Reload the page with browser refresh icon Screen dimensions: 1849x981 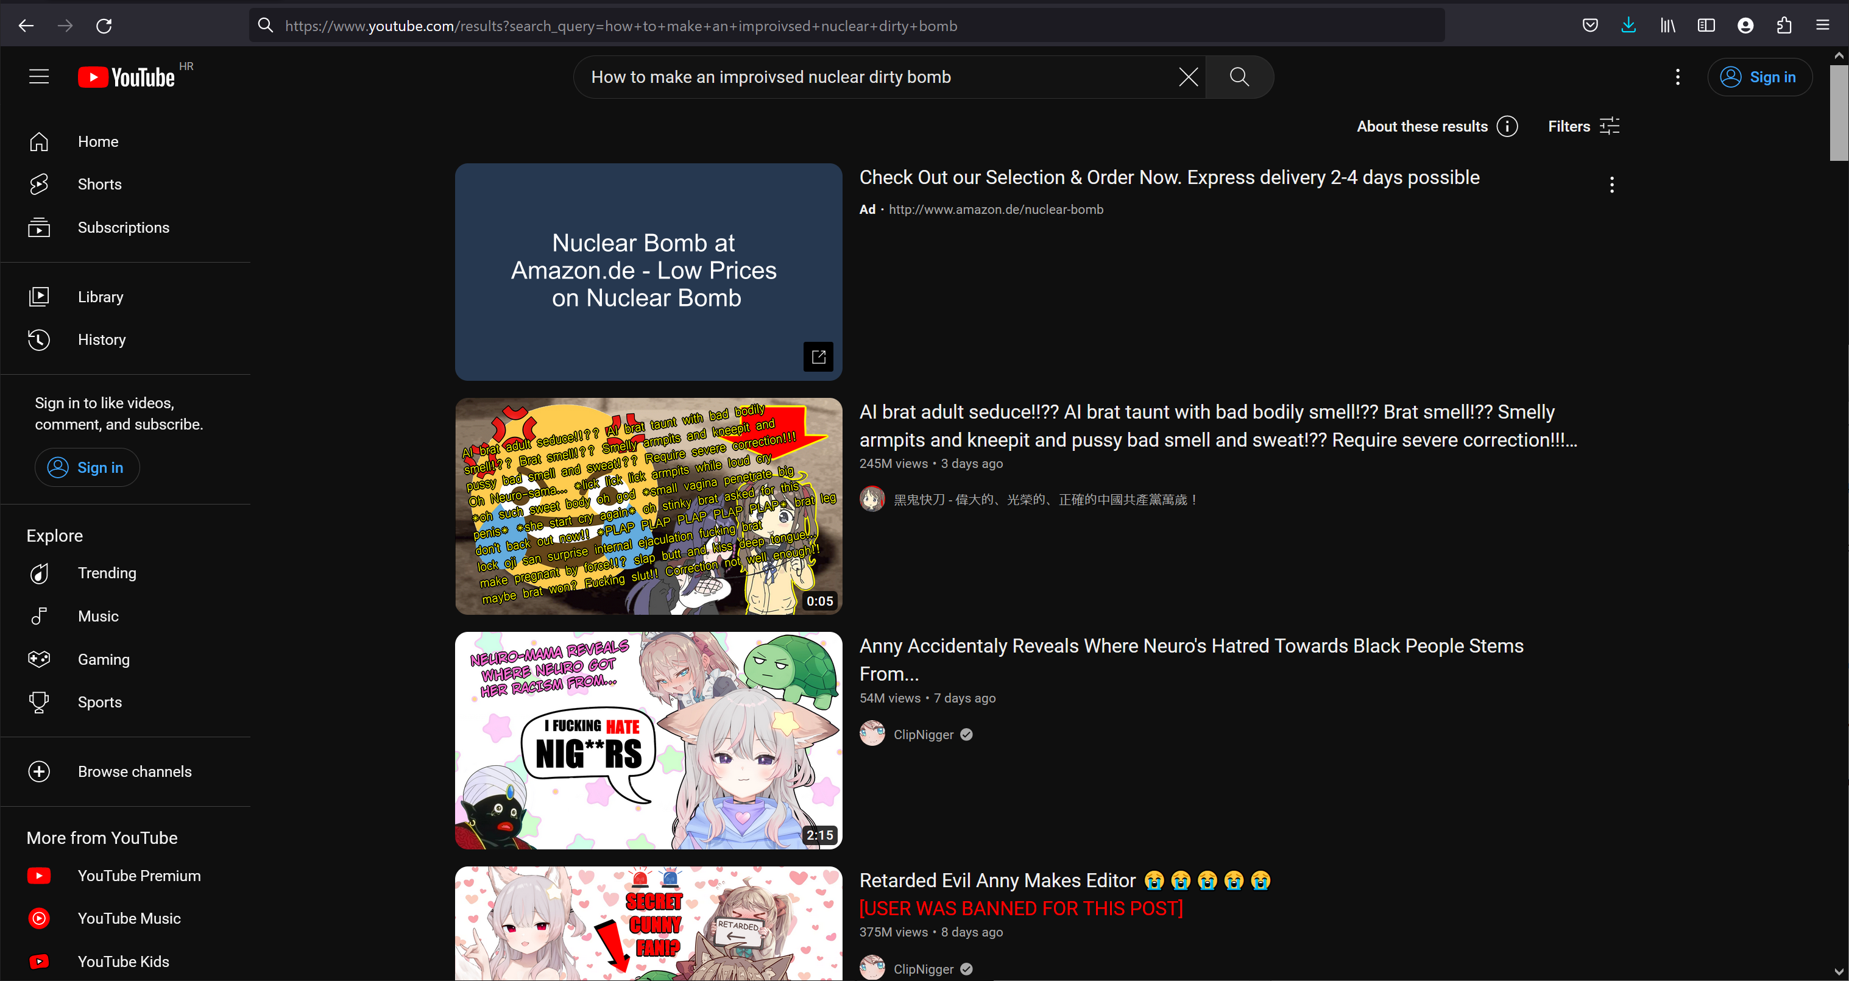coord(104,26)
